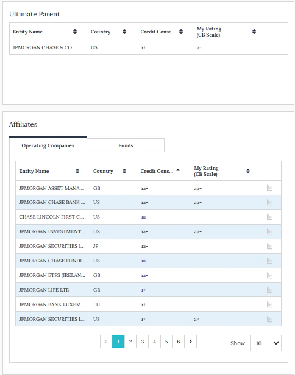Screen dimensions: 295x375
Task: Sort Ultimate Parent by Credit Consensus arrows
Action: pyautogui.click(x=181, y=32)
